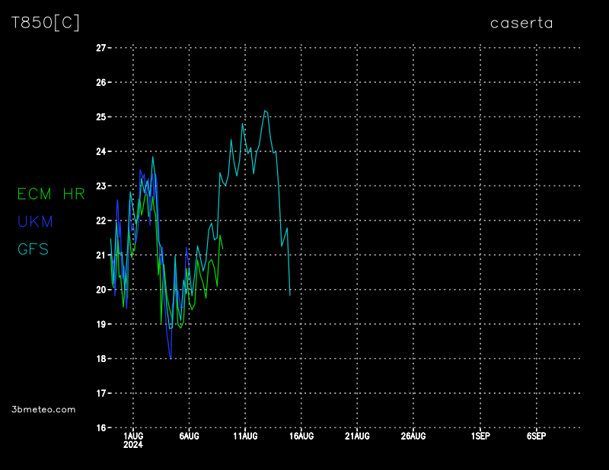This screenshot has width=609, height=470.
Task: Click the 27 value on temperature axis
Action: point(100,47)
